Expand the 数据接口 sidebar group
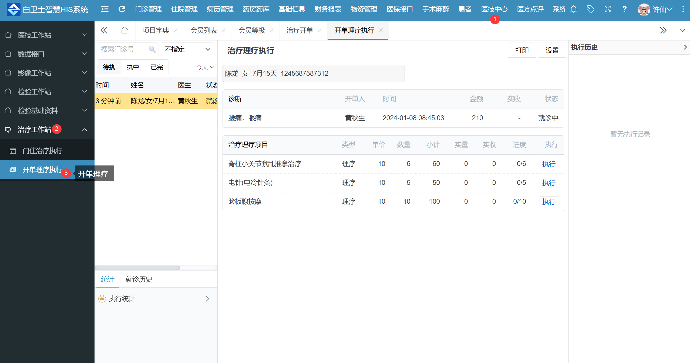 (47, 54)
